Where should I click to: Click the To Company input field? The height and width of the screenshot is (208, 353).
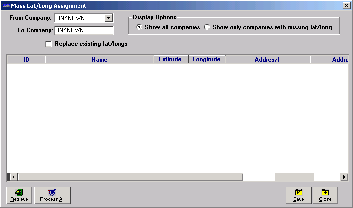pyautogui.click(x=84, y=30)
